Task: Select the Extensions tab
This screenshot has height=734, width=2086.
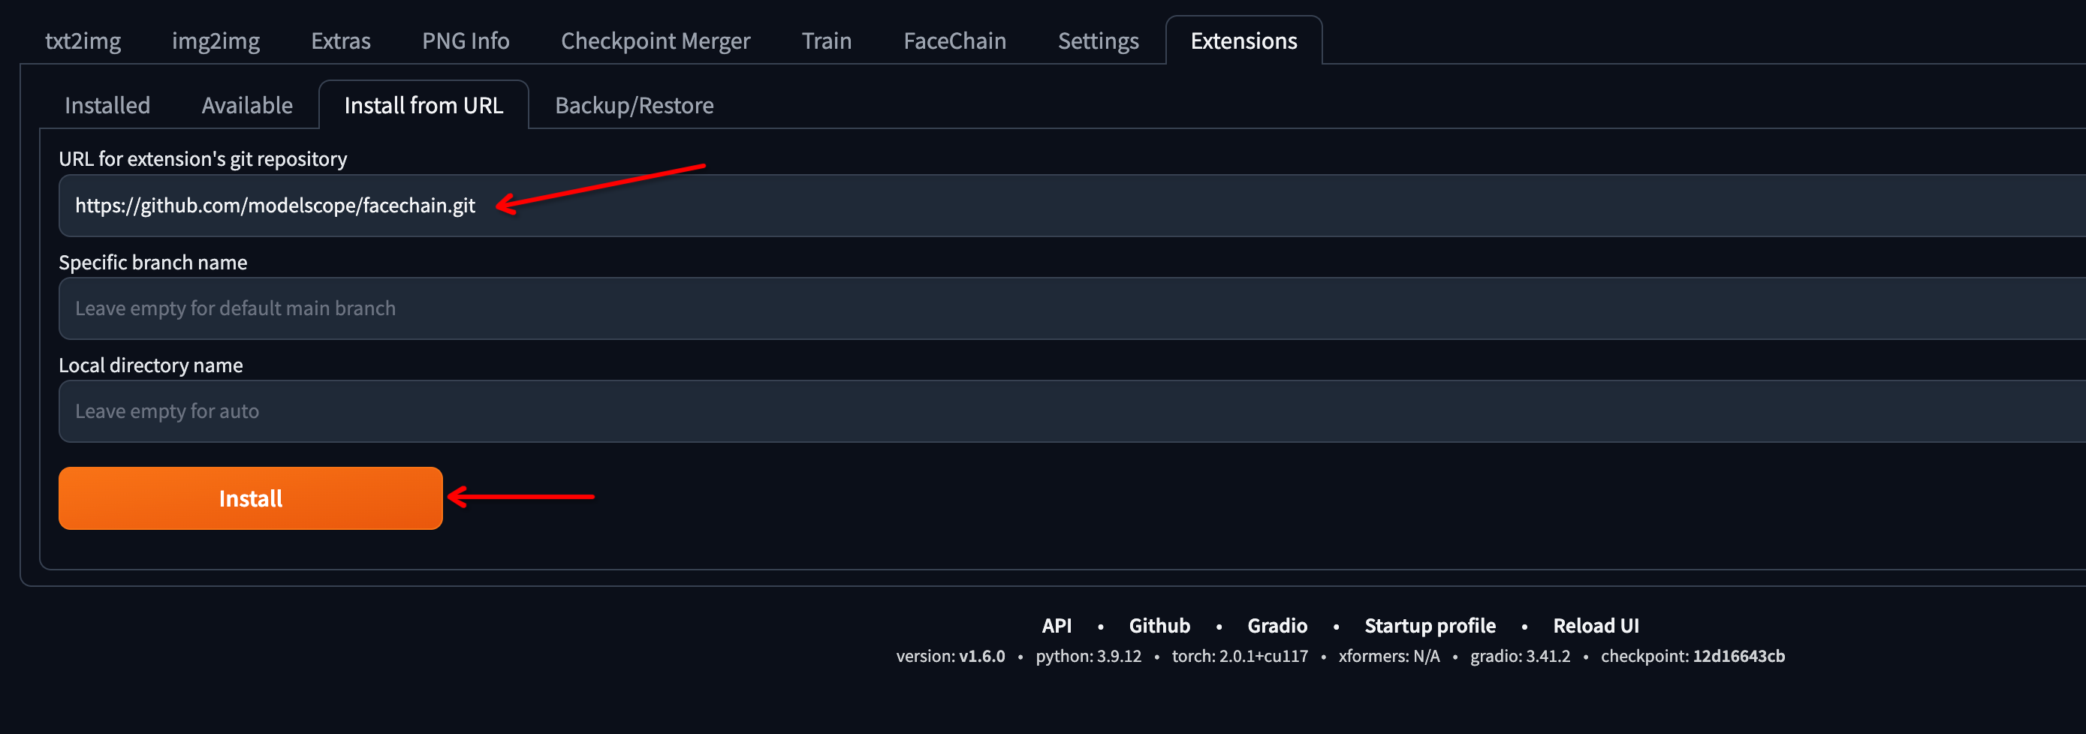Action: pos(1243,41)
